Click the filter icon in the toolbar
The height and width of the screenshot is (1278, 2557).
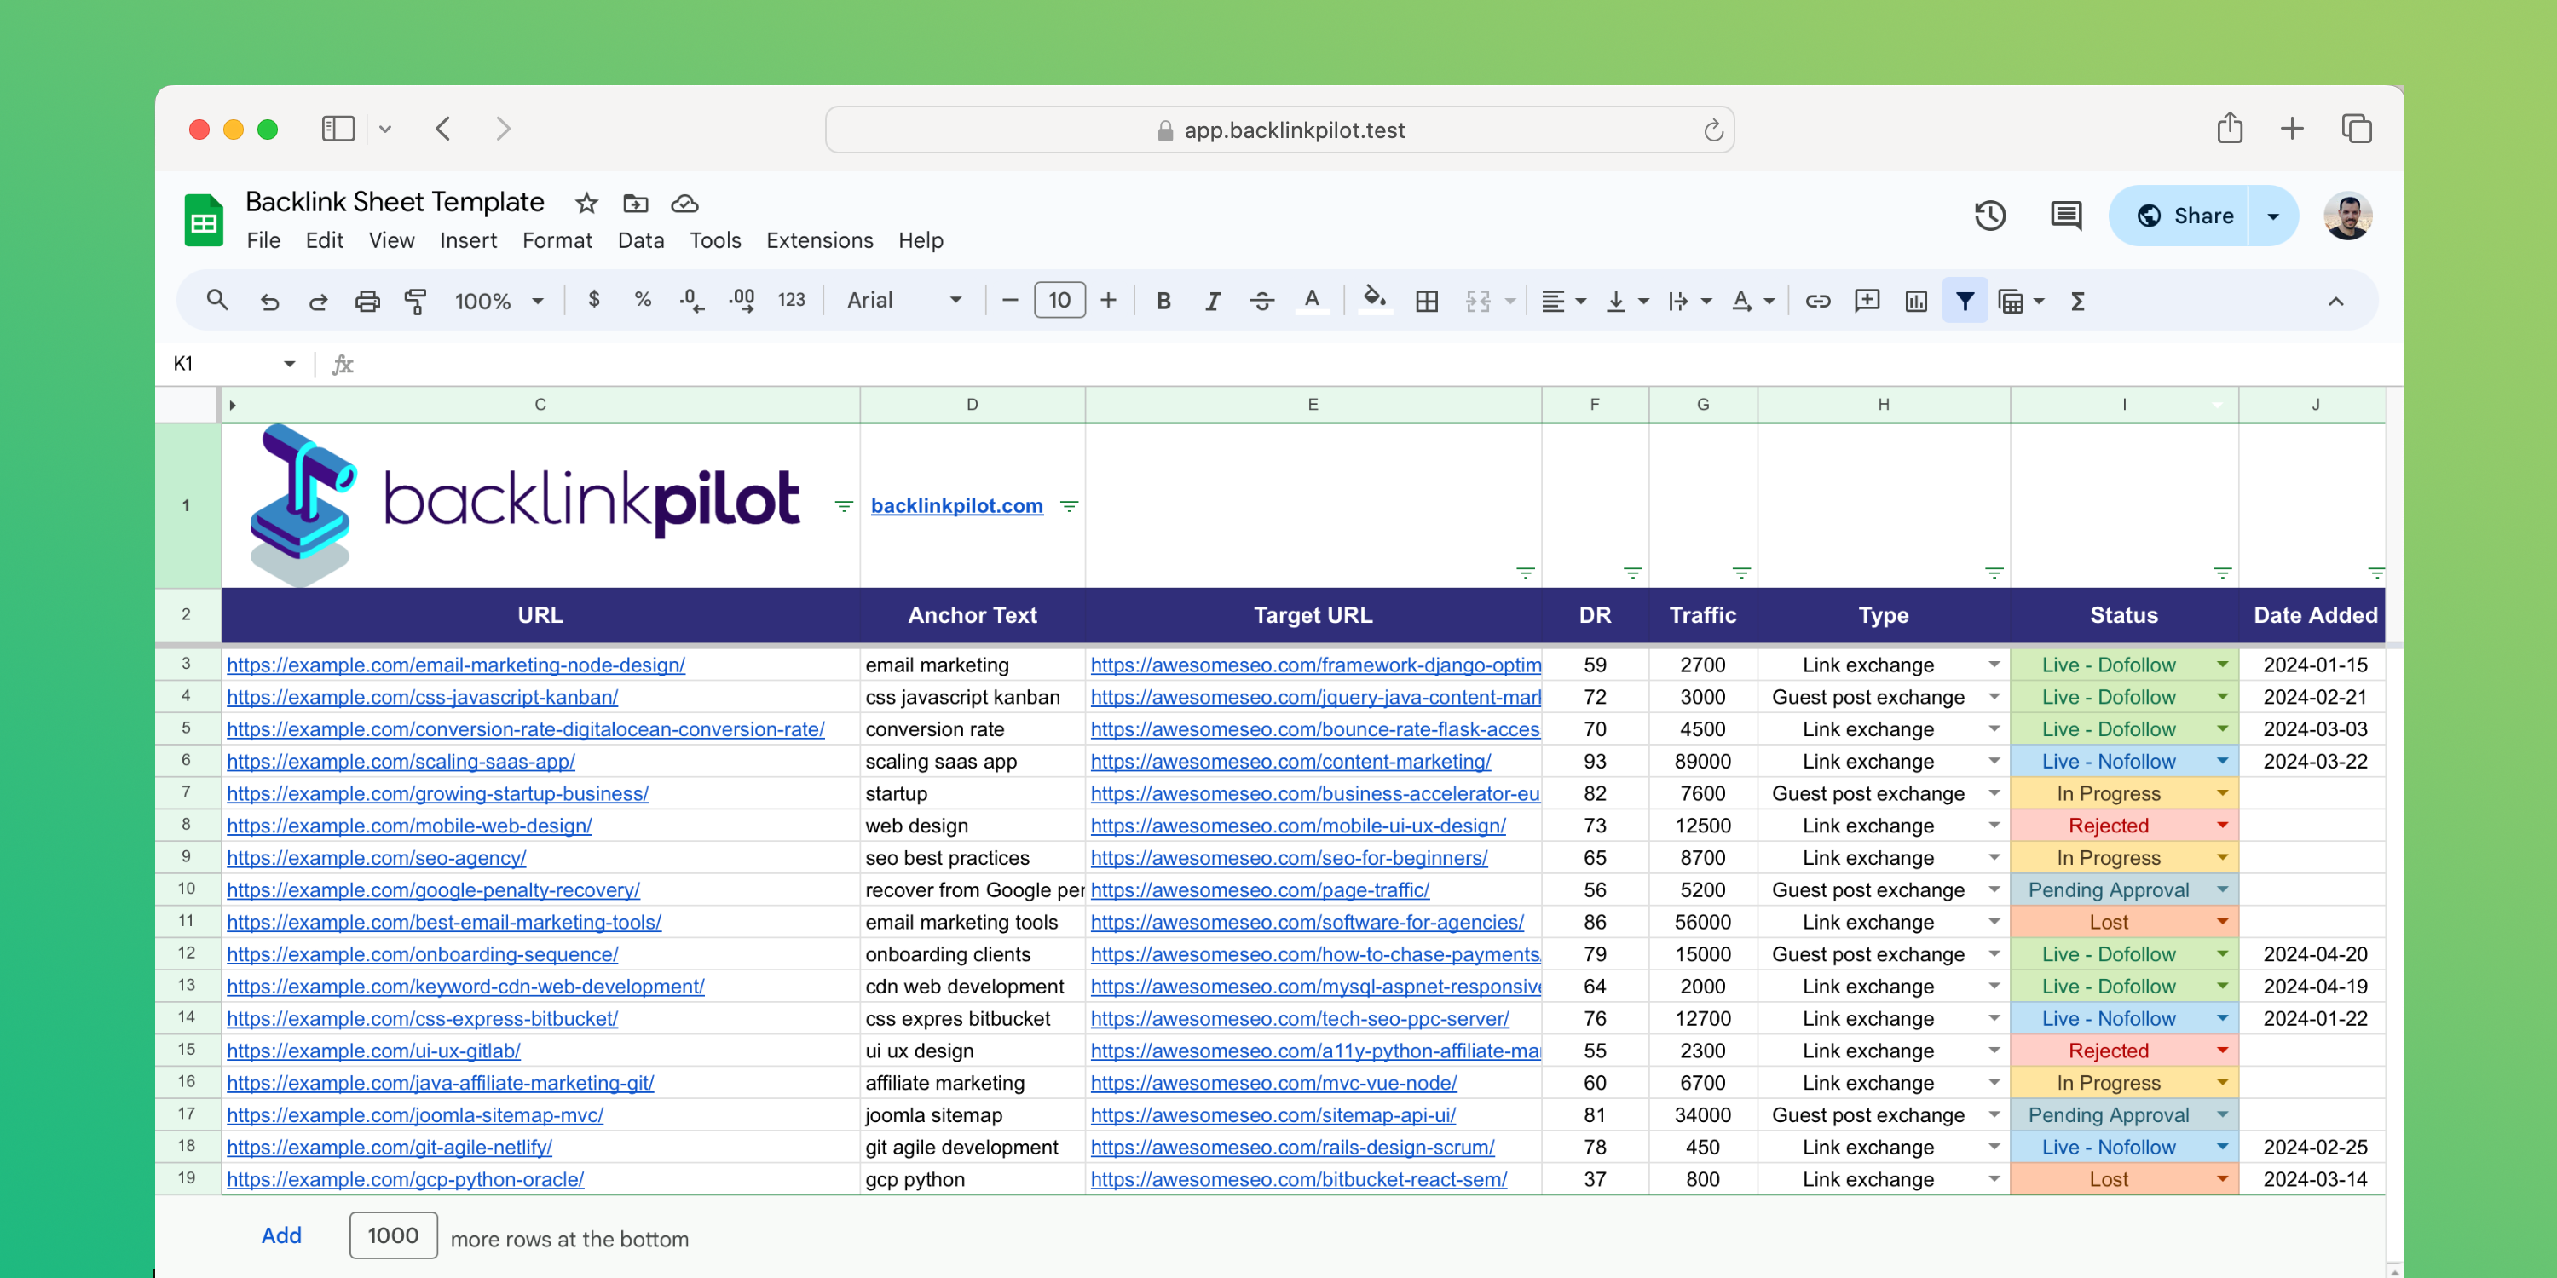[x=1965, y=302]
